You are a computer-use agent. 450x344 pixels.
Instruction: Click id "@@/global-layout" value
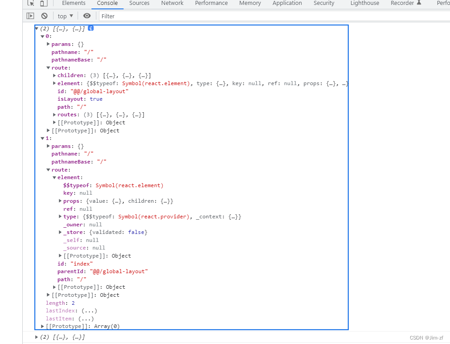pos(99,91)
